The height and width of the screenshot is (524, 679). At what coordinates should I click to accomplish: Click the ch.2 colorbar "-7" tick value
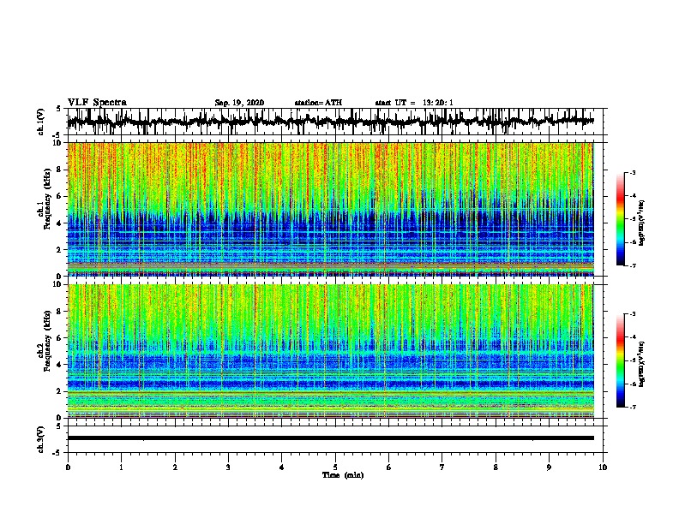pos(633,407)
